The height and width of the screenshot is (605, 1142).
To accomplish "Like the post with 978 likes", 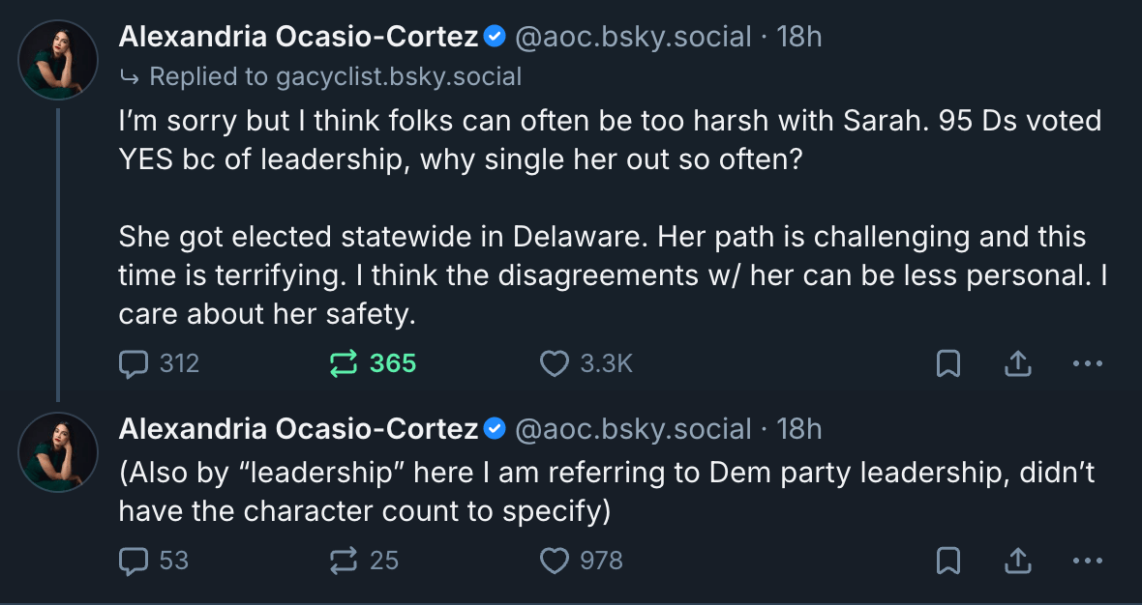I will 555,561.
